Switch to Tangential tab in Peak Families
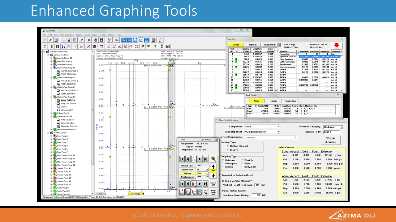 (290, 101)
